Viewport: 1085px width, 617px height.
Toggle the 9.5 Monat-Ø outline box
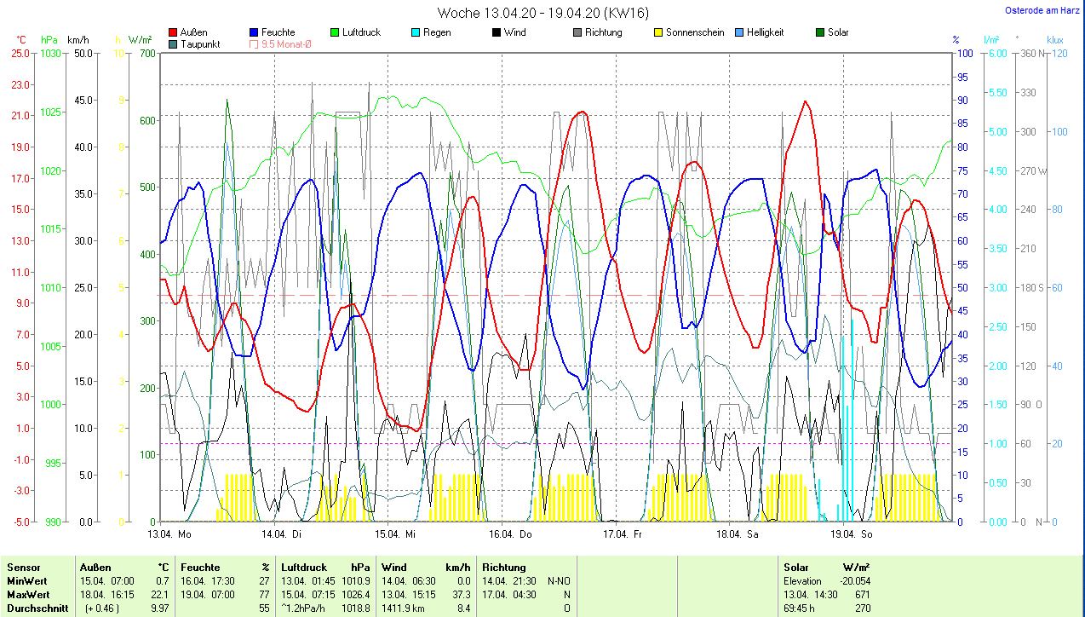(255, 43)
